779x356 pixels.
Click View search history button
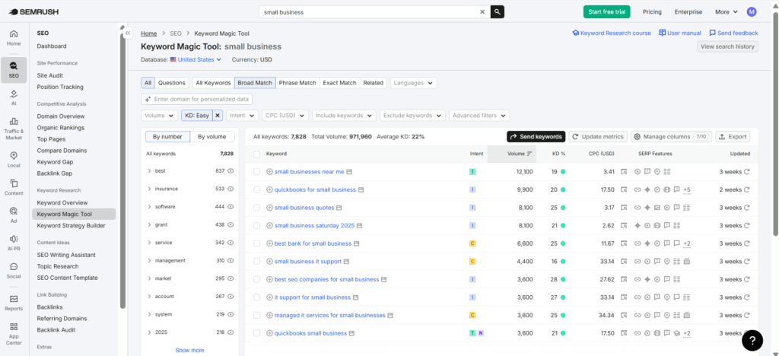coord(727,46)
